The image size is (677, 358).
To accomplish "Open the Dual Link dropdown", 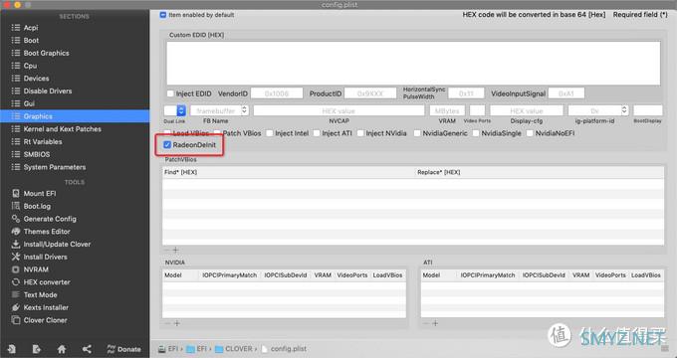I will point(175,110).
